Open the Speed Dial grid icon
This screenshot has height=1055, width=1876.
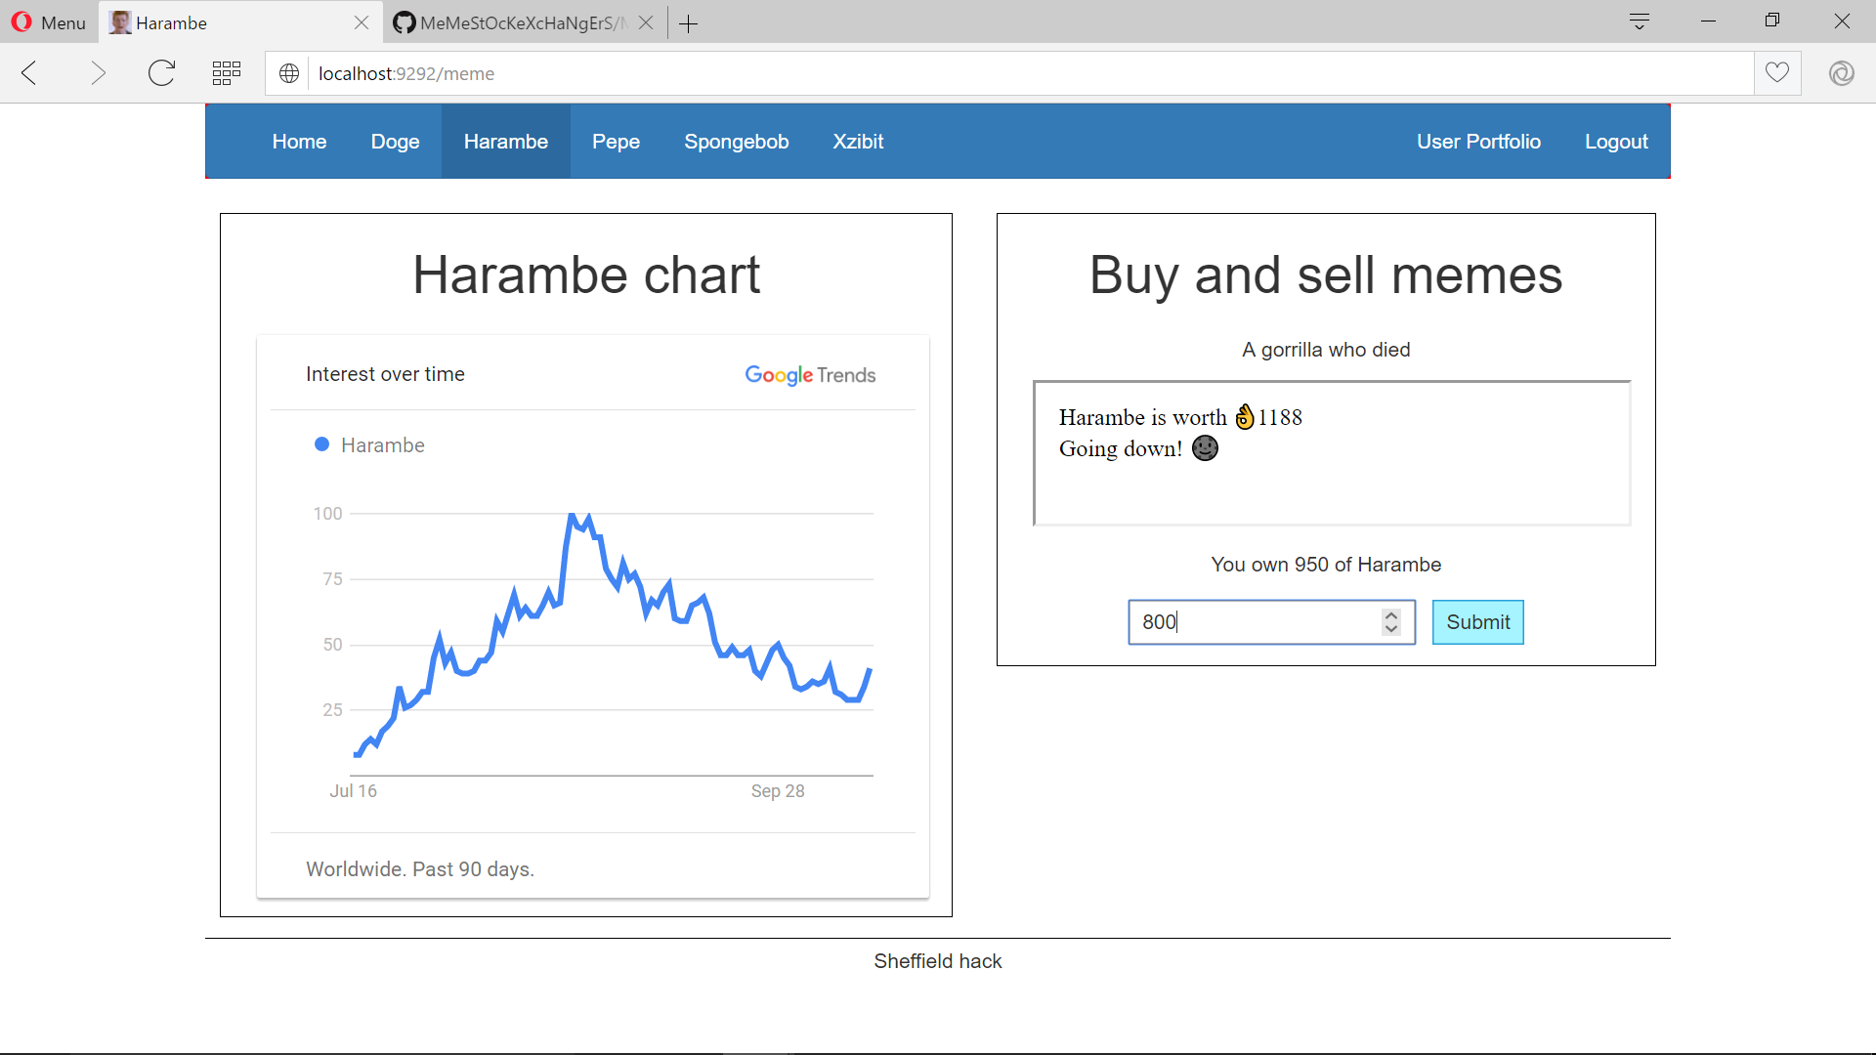point(227,73)
